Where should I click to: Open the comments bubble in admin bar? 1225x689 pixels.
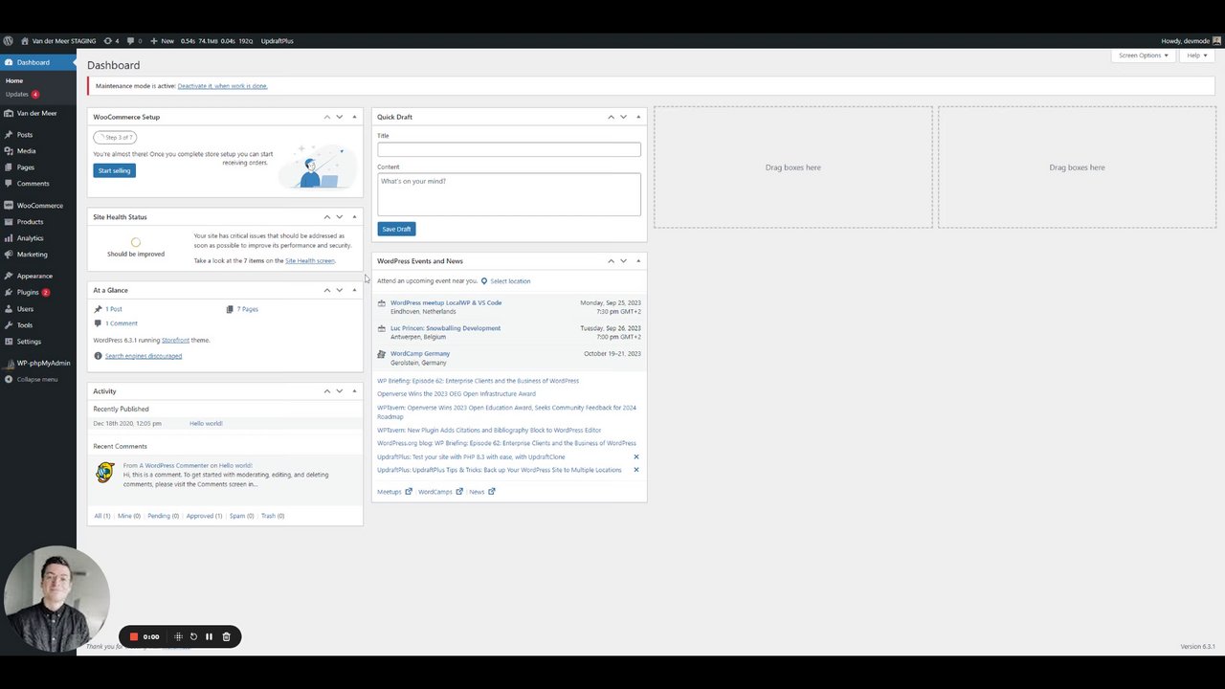coord(132,41)
